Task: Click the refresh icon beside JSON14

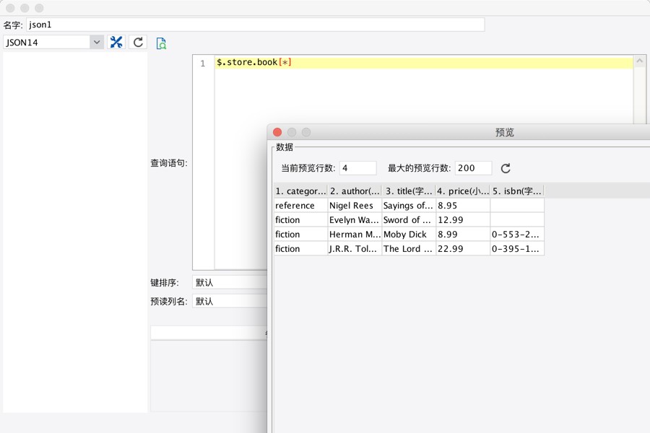Action: coord(137,42)
